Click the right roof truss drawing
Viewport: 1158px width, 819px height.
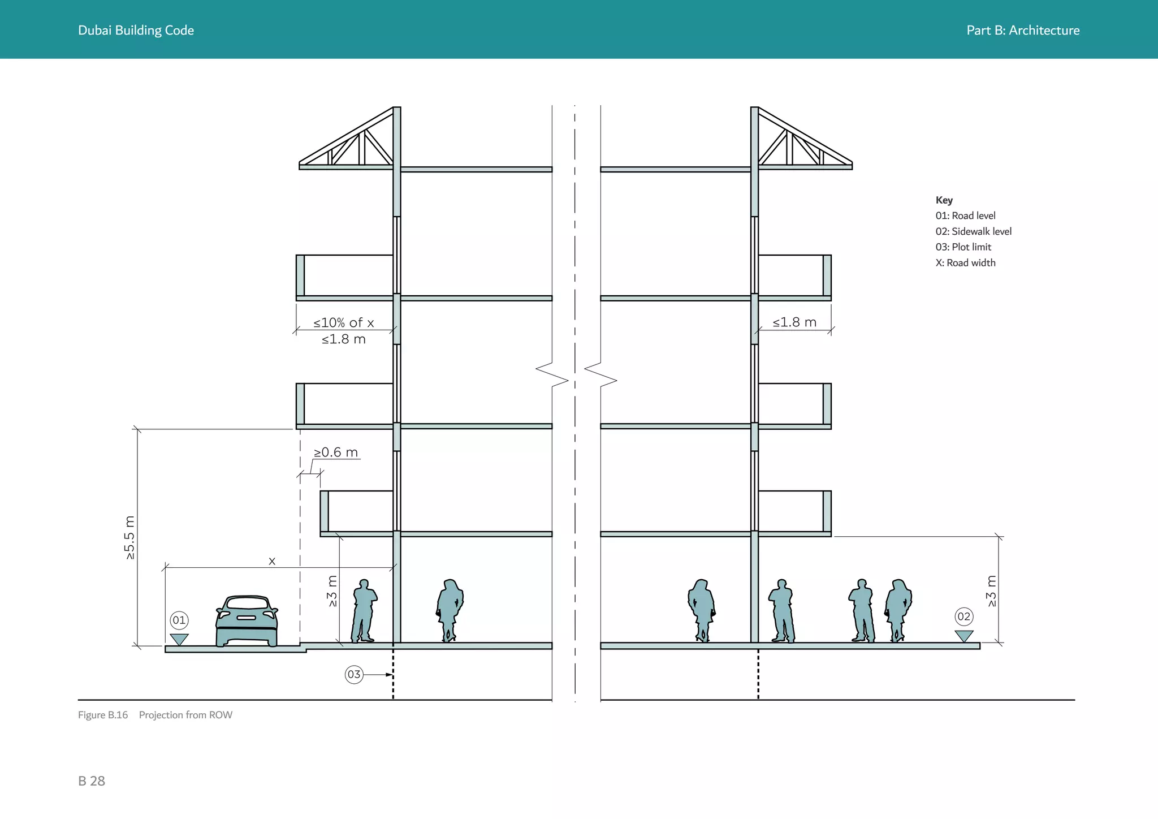click(x=805, y=139)
